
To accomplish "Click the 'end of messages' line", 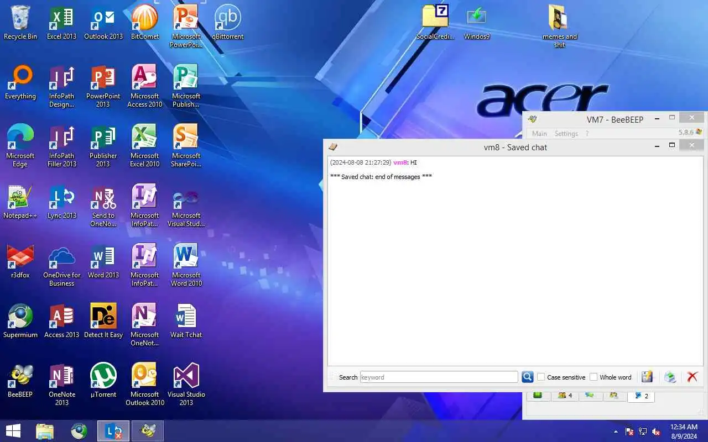I will [381, 177].
